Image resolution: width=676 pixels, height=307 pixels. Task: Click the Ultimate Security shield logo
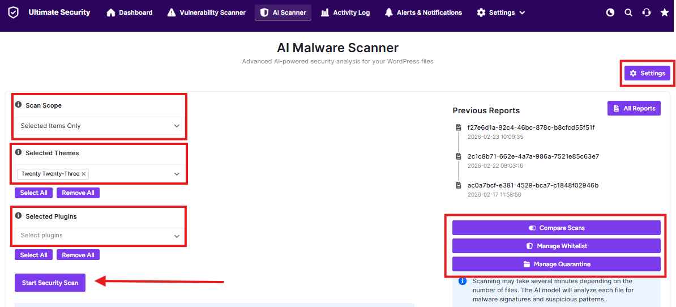point(14,12)
